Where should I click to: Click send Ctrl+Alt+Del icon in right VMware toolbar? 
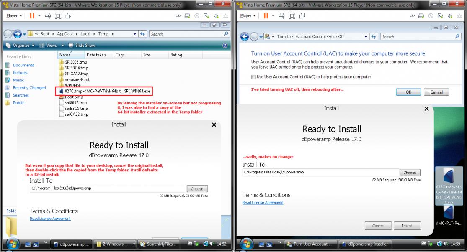point(281,16)
